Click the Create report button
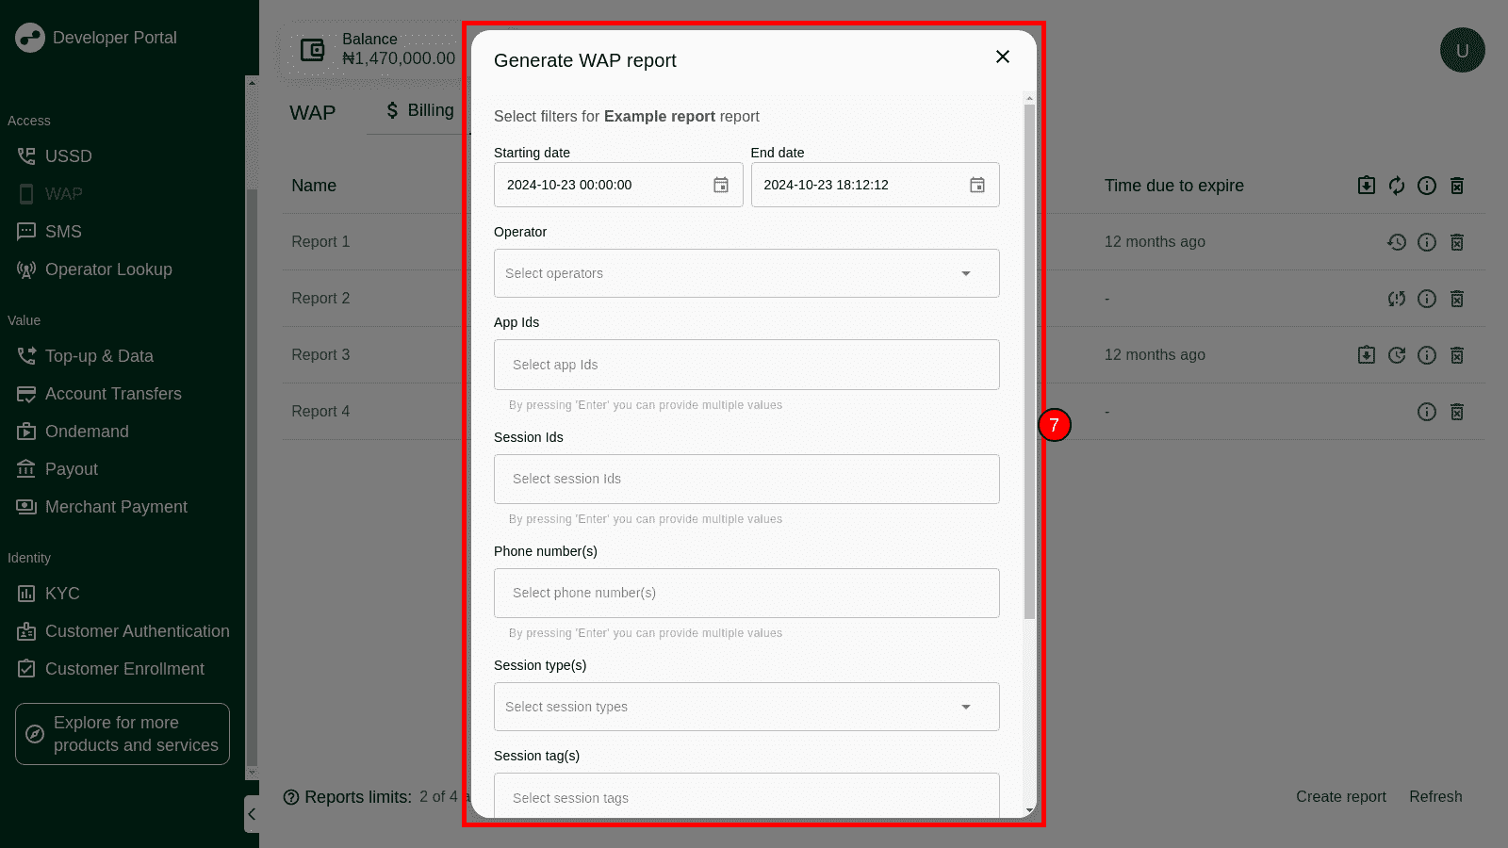 click(x=1340, y=797)
